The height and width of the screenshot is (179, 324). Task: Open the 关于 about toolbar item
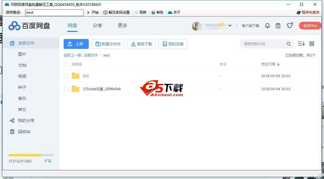174,12
